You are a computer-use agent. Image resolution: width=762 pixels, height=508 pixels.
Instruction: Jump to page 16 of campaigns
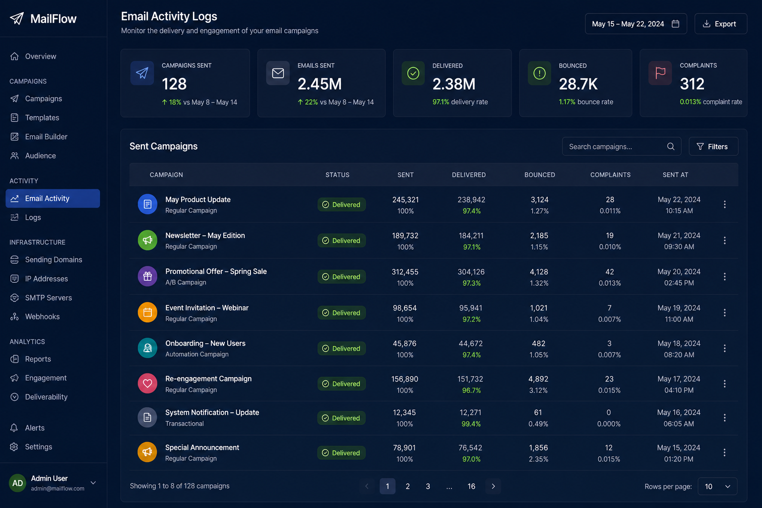471,486
